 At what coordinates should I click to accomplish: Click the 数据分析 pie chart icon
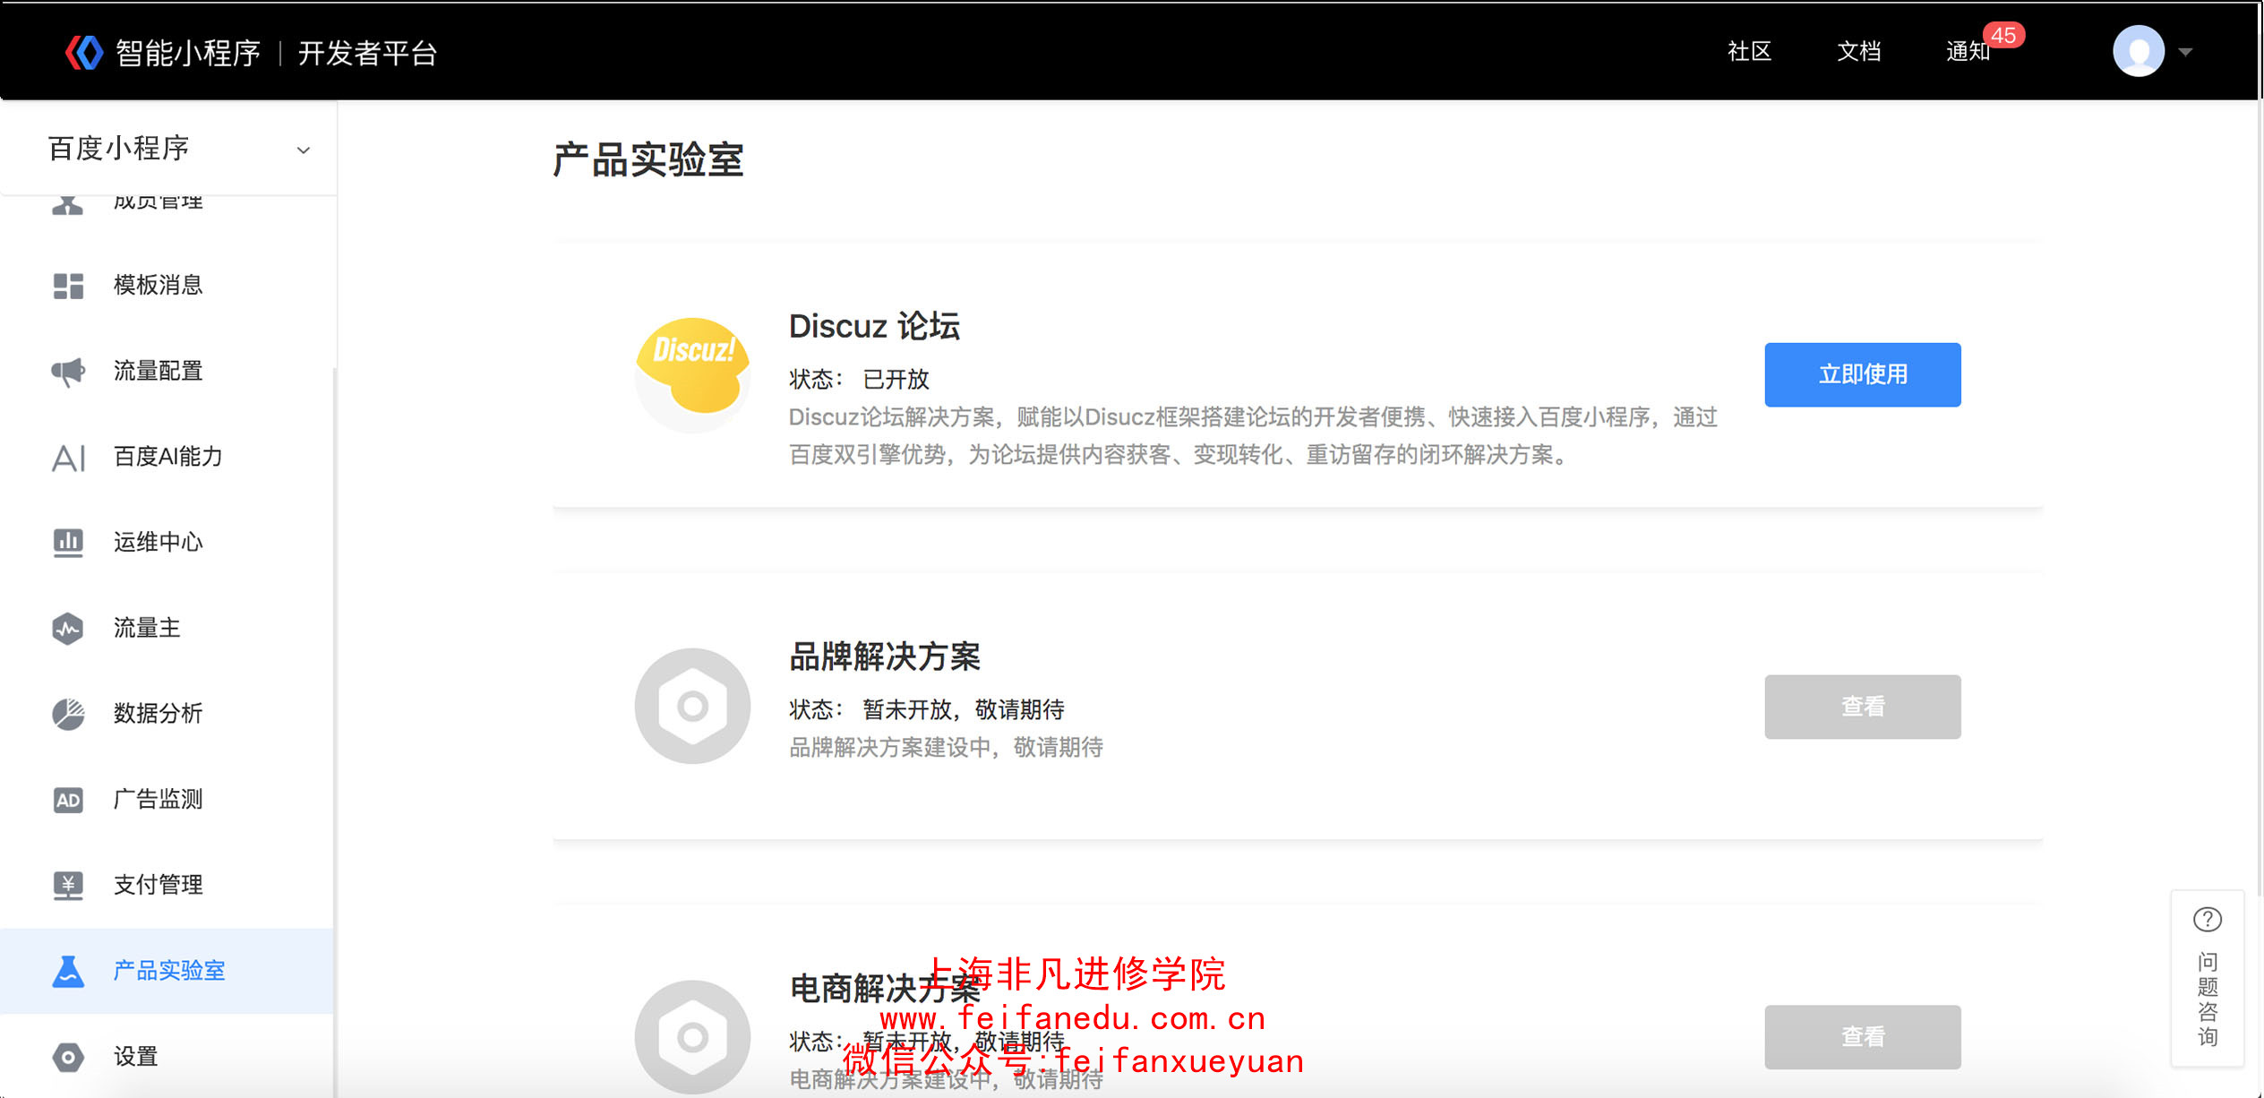[x=68, y=714]
